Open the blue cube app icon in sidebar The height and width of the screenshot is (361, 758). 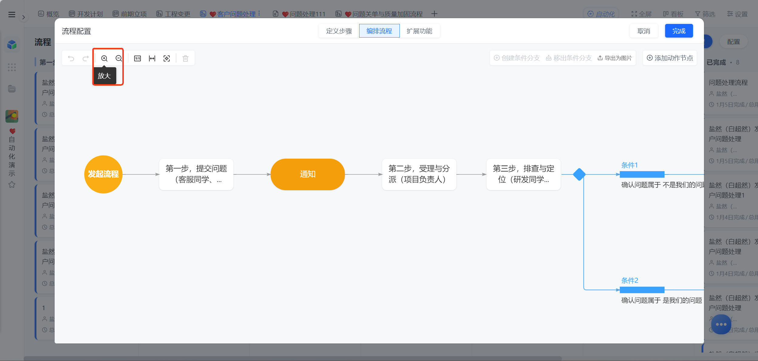[x=12, y=45]
